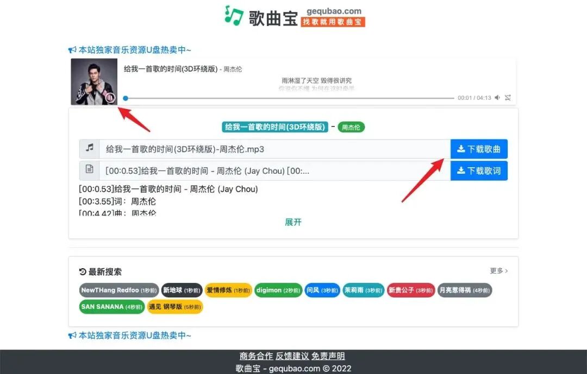Click the player progress bar track
587x374 pixels.
[290, 98]
